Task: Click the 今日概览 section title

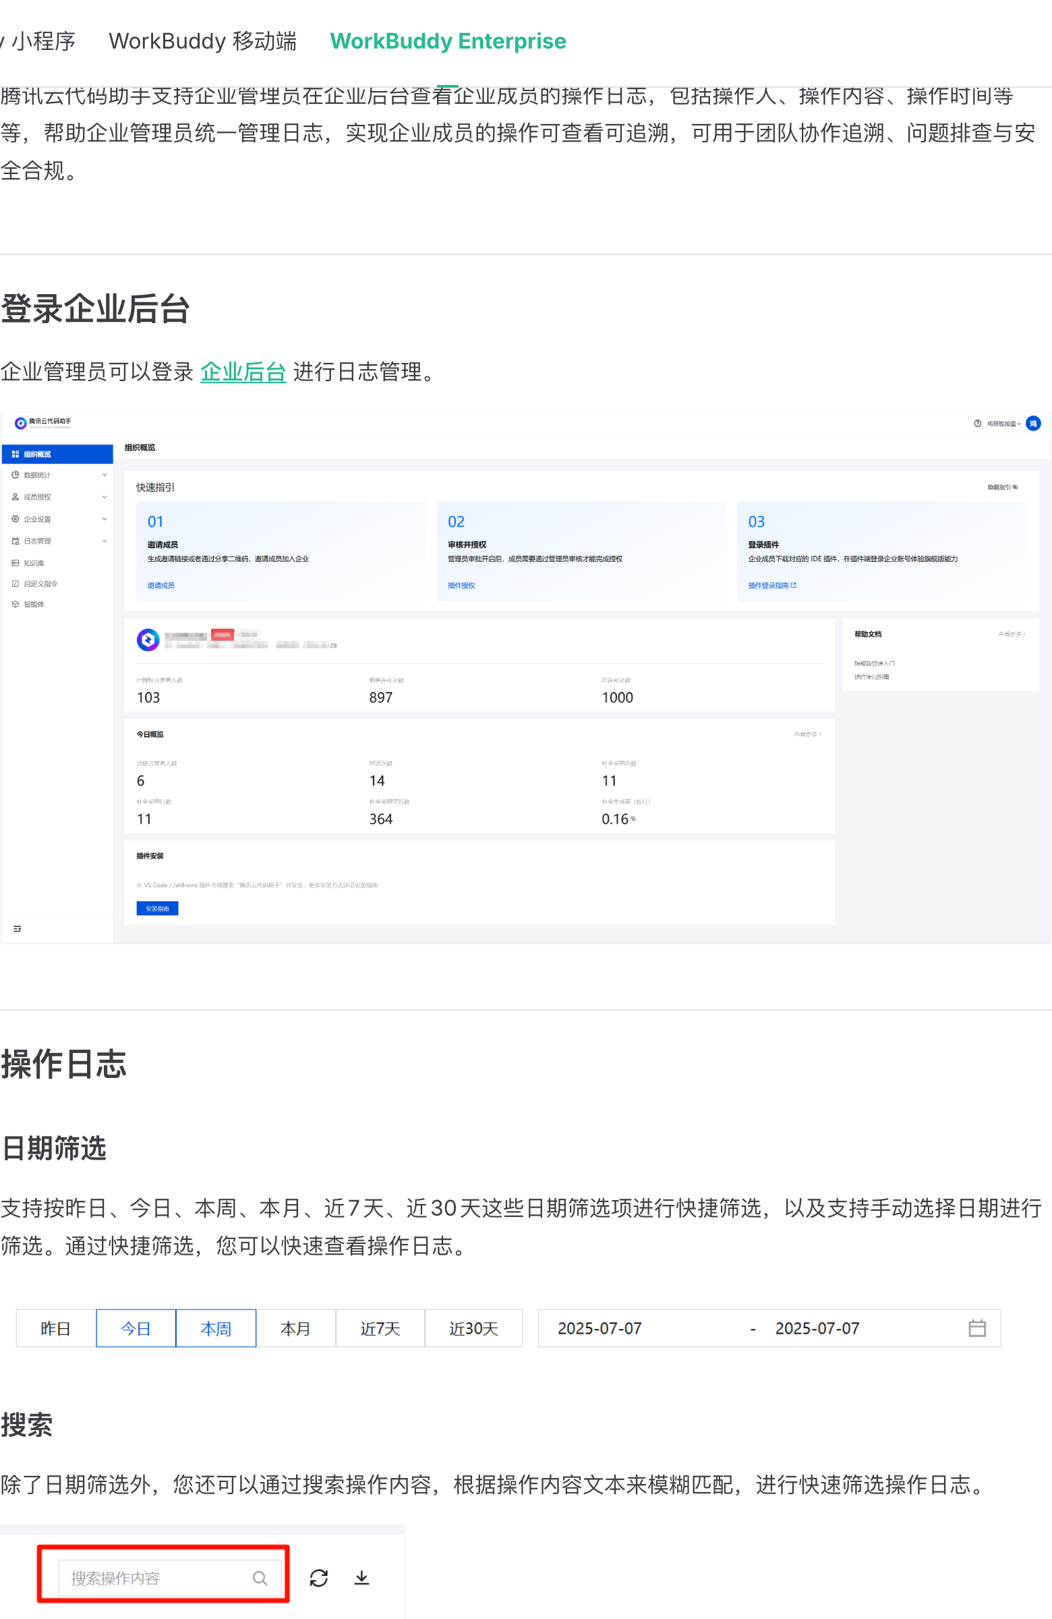Action: tap(150, 734)
